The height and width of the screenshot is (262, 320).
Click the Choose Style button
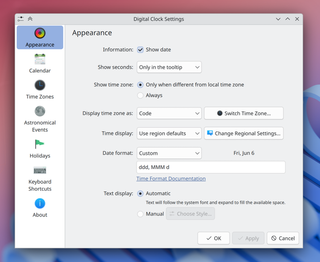190,214
